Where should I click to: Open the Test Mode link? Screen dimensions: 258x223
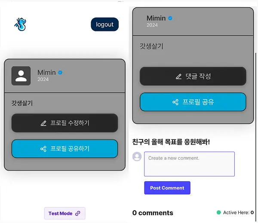click(64, 213)
